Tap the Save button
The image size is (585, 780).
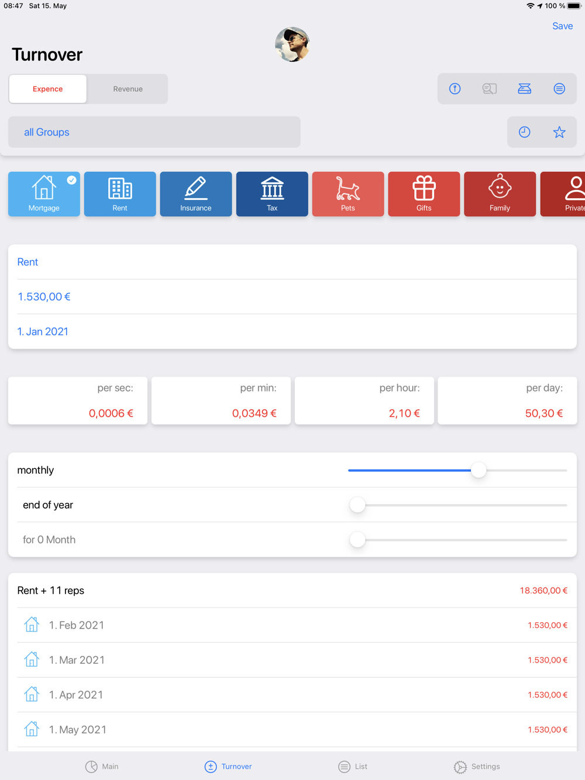[563, 26]
